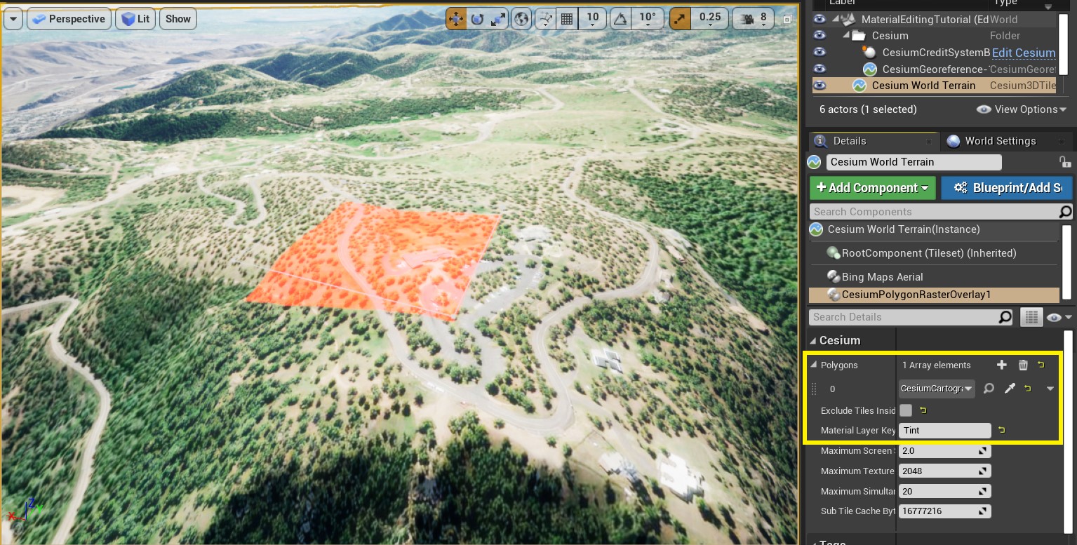Select the scale gizmo tool
Viewport: 1077px width, 545px height.
(498, 19)
